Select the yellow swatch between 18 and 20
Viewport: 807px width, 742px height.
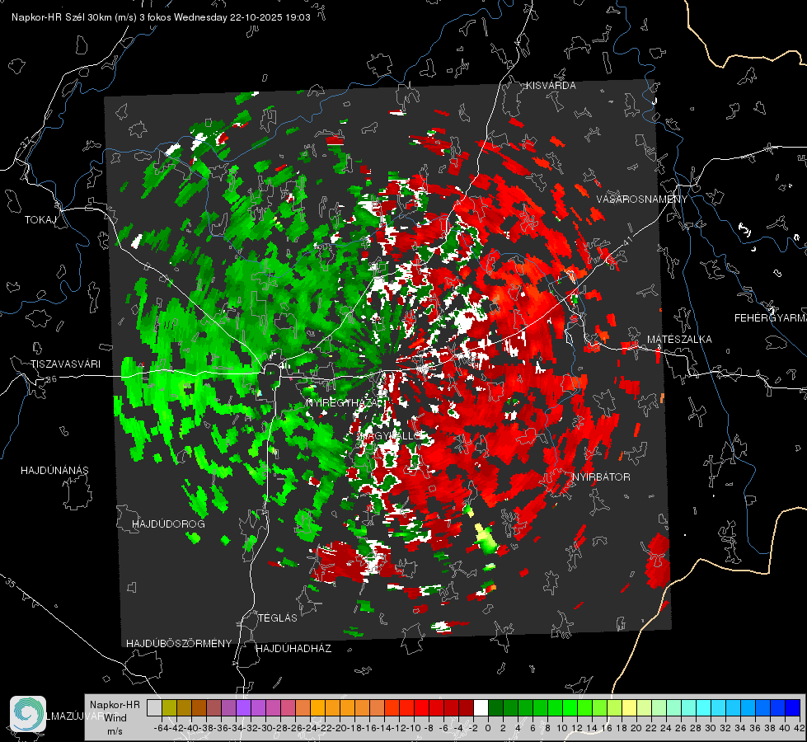point(629,707)
